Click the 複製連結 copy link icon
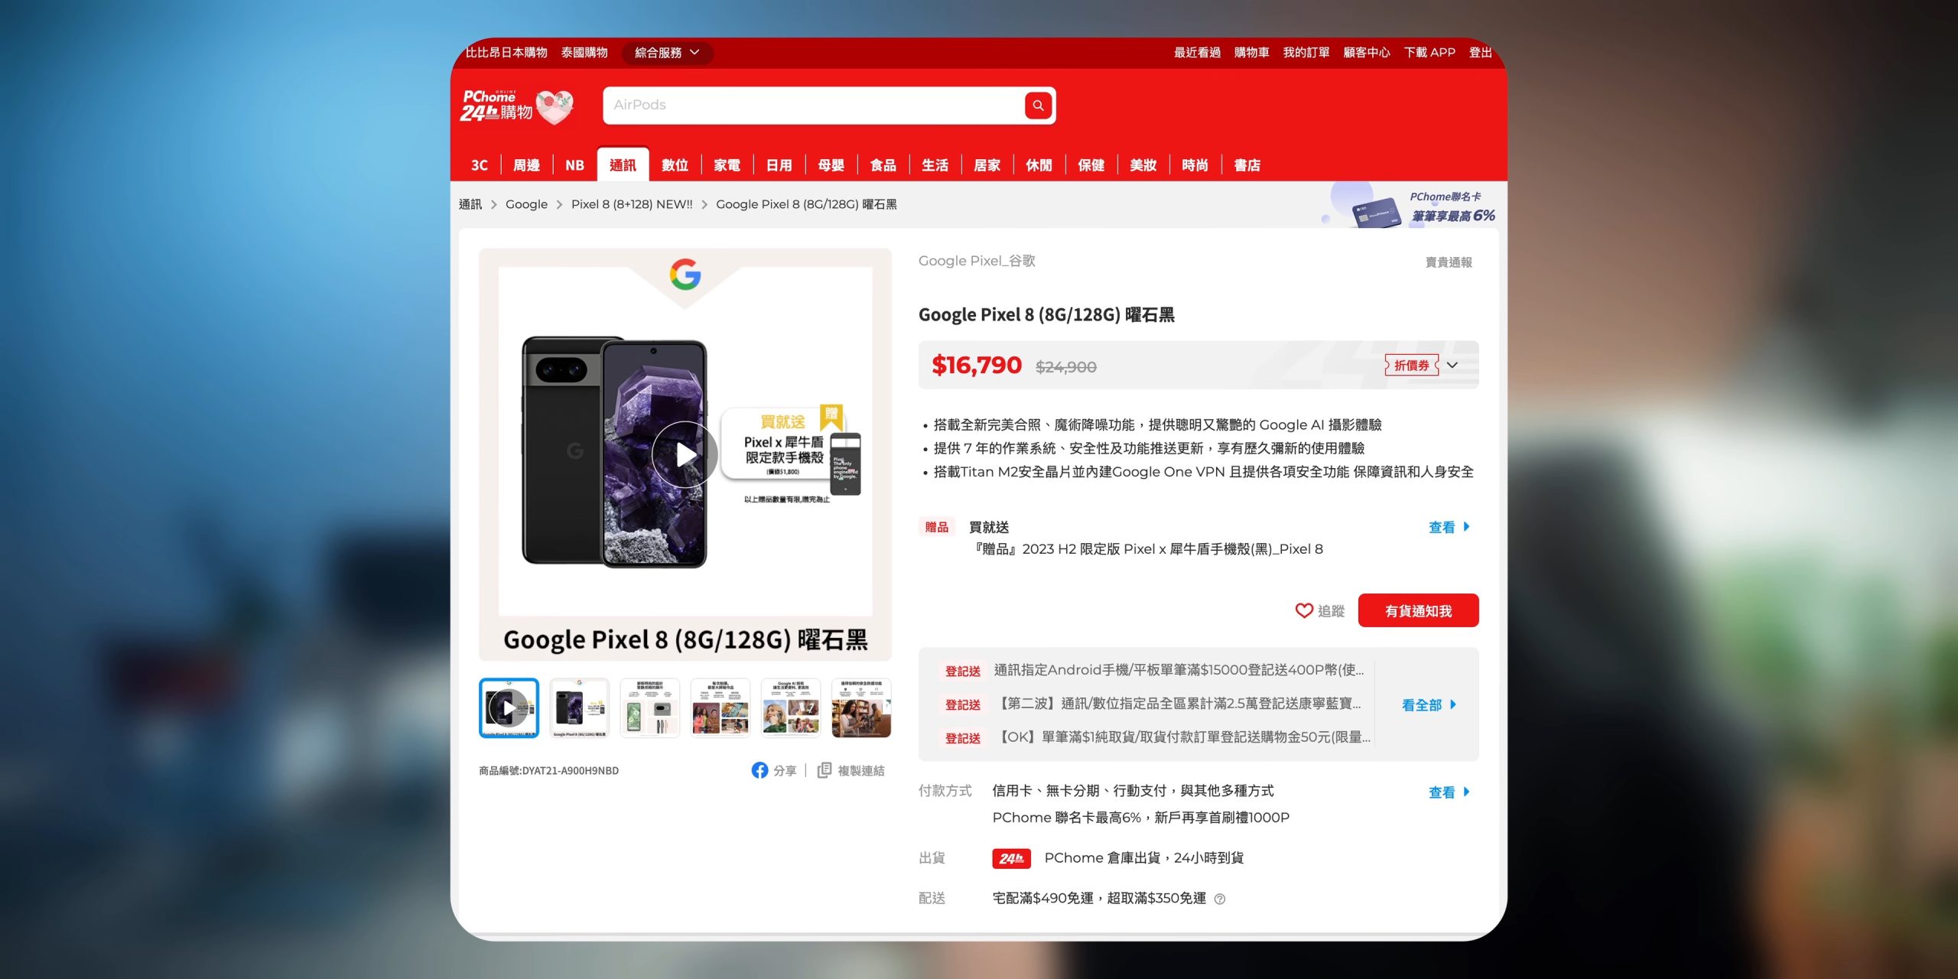This screenshot has height=979, width=1958. pos(824,770)
